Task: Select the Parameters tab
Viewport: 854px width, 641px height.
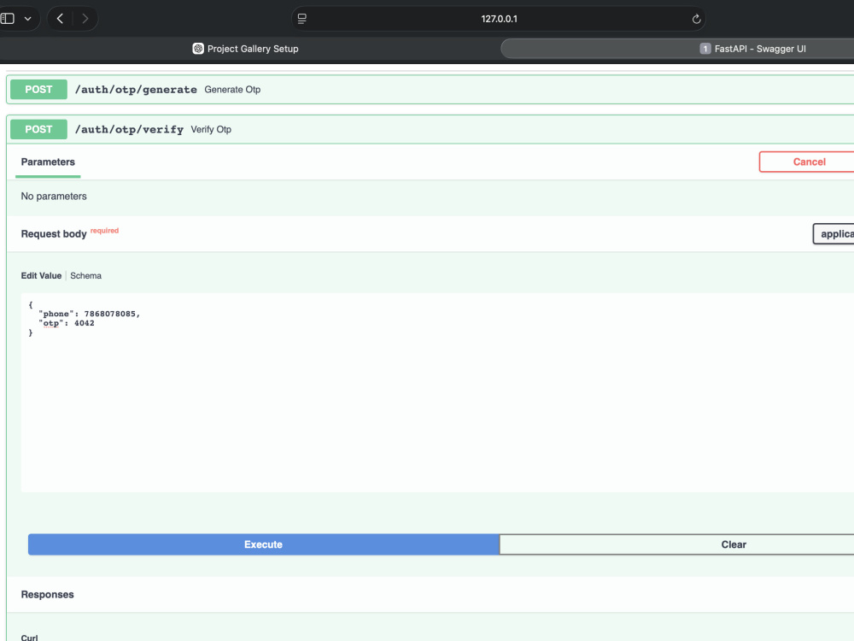Action: point(48,162)
